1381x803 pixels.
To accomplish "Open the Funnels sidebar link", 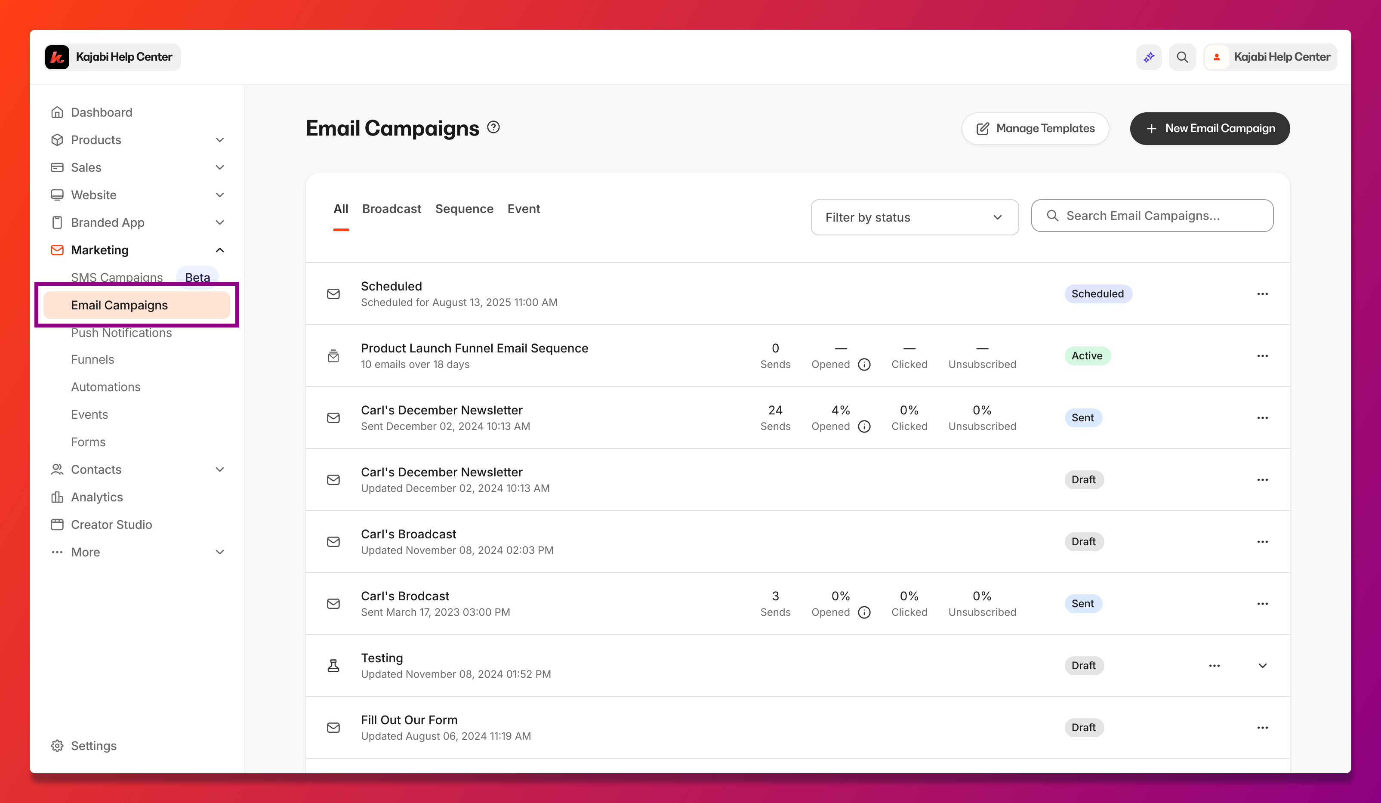I will click(92, 360).
